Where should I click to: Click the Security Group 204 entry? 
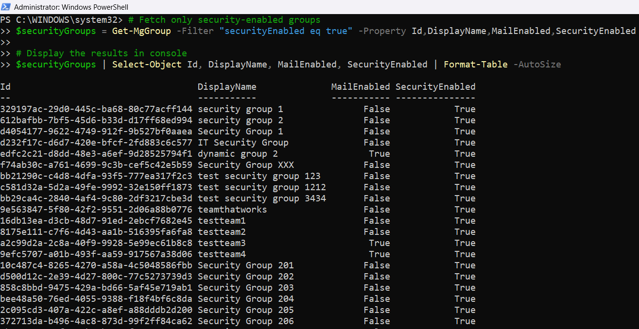[245, 299]
